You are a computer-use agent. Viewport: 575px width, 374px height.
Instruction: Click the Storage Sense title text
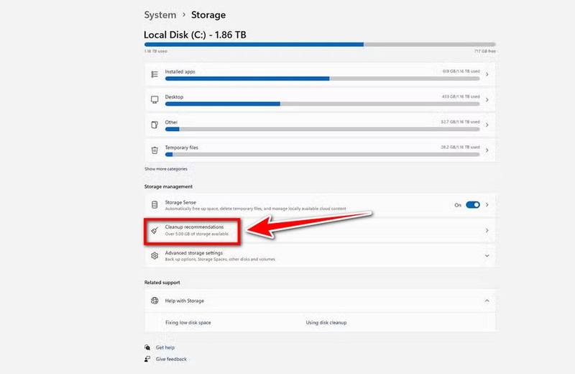[x=180, y=202]
